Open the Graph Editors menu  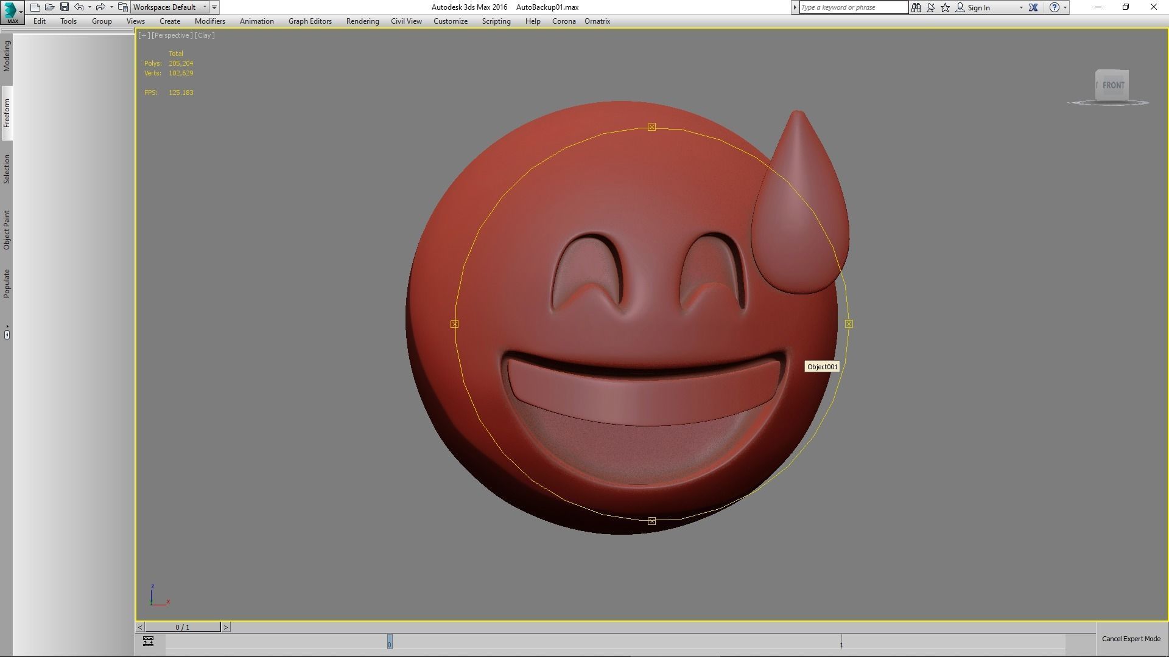[310, 21]
